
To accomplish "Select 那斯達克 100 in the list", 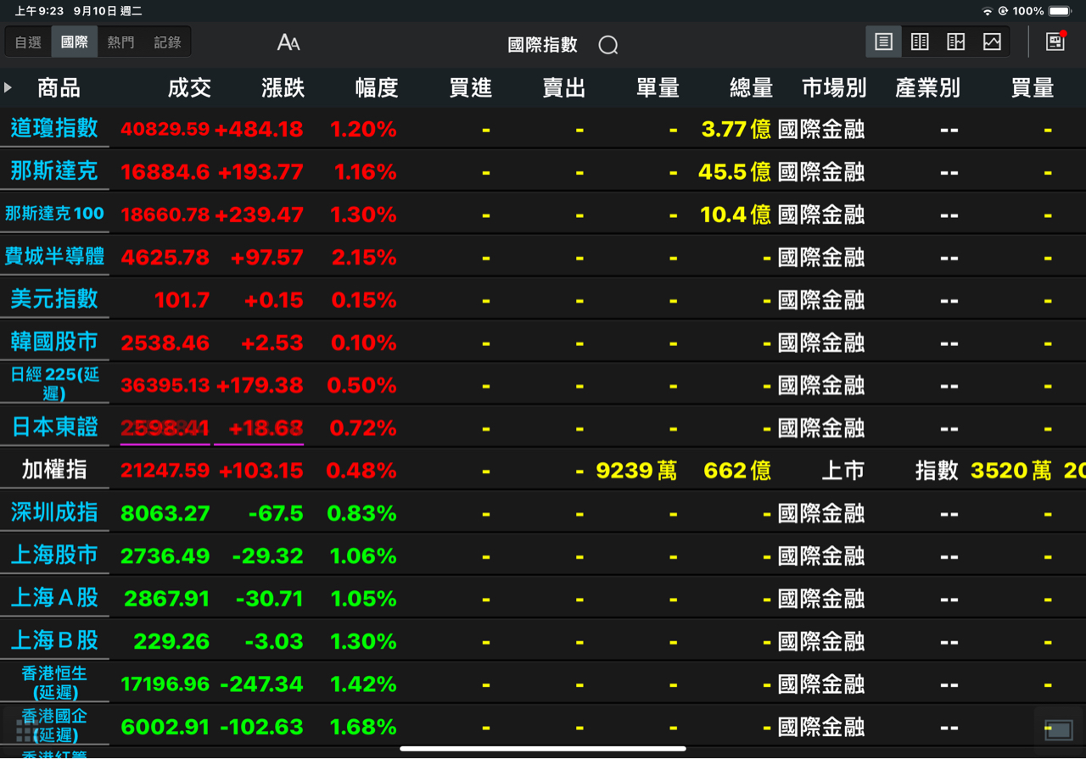I will [54, 214].
